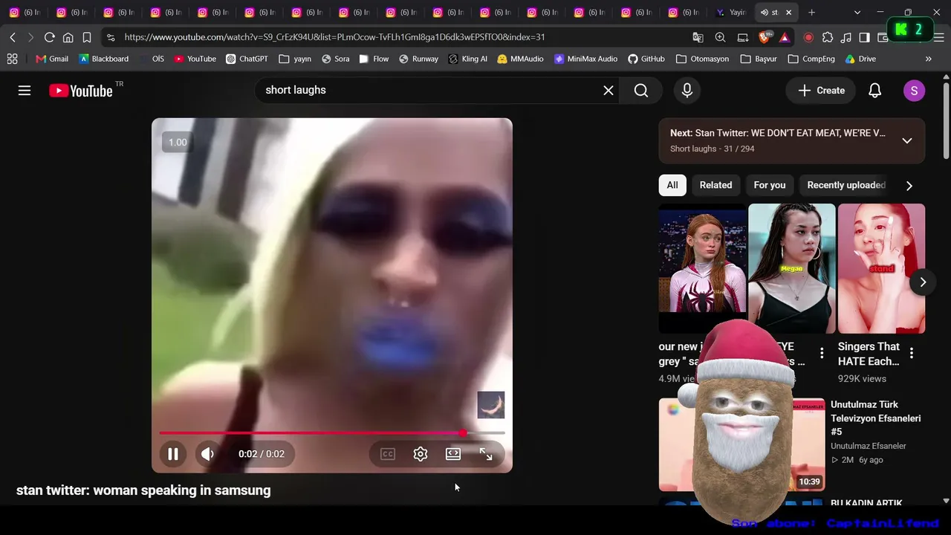Viewport: 951px width, 535px height.
Task: Select the For you filter chip
Action: point(770,185)
